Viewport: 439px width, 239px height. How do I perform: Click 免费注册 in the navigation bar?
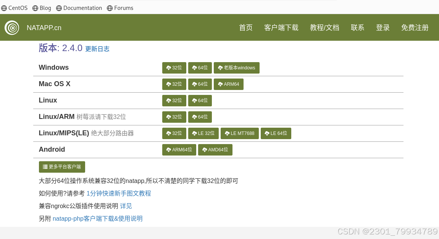click(x=415, y=28)
